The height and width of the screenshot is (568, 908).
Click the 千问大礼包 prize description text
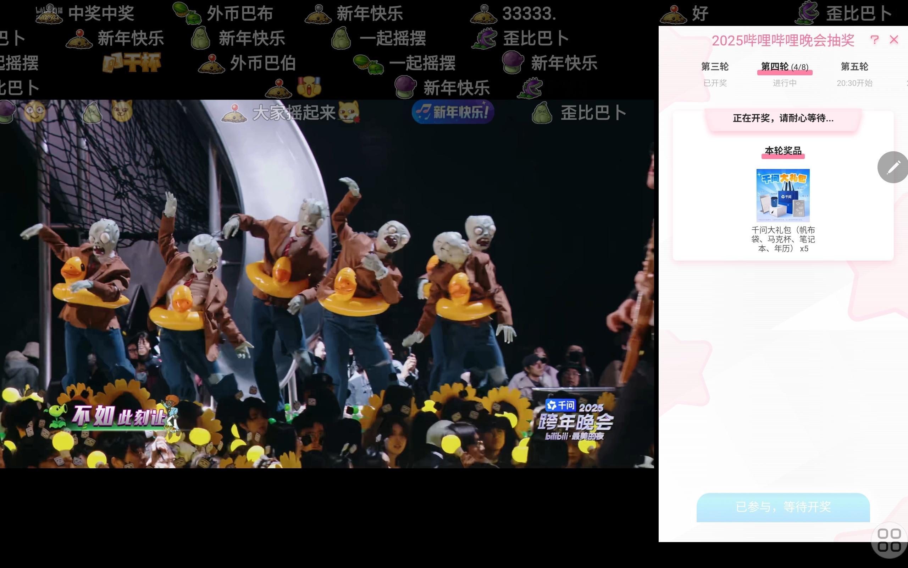coord(783,239)
